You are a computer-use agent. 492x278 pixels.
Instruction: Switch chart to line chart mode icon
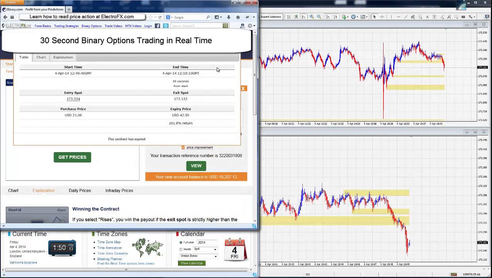point(303,17)
